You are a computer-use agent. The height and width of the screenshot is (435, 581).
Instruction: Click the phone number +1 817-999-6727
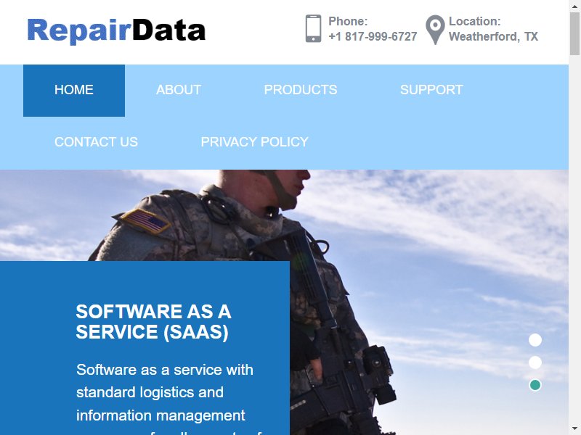click(x=373, y=36)
